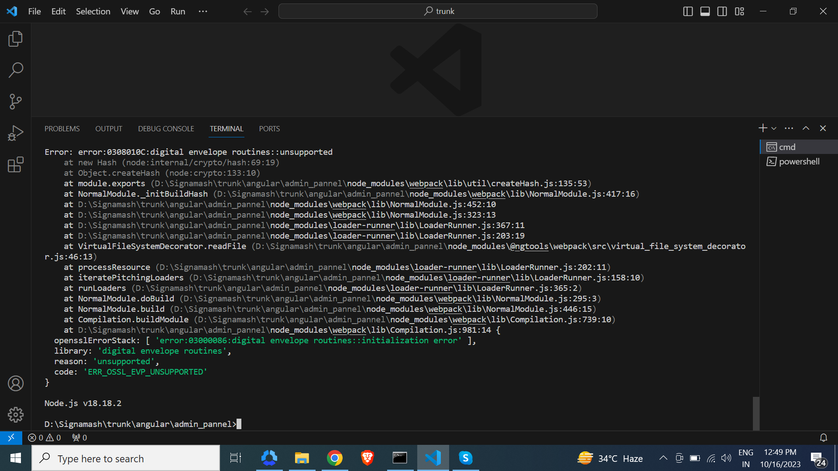Click the remote window indicator in status bar
Image resolution: width=838 pixels, height=471 pixels.
[x=11, y=437]
